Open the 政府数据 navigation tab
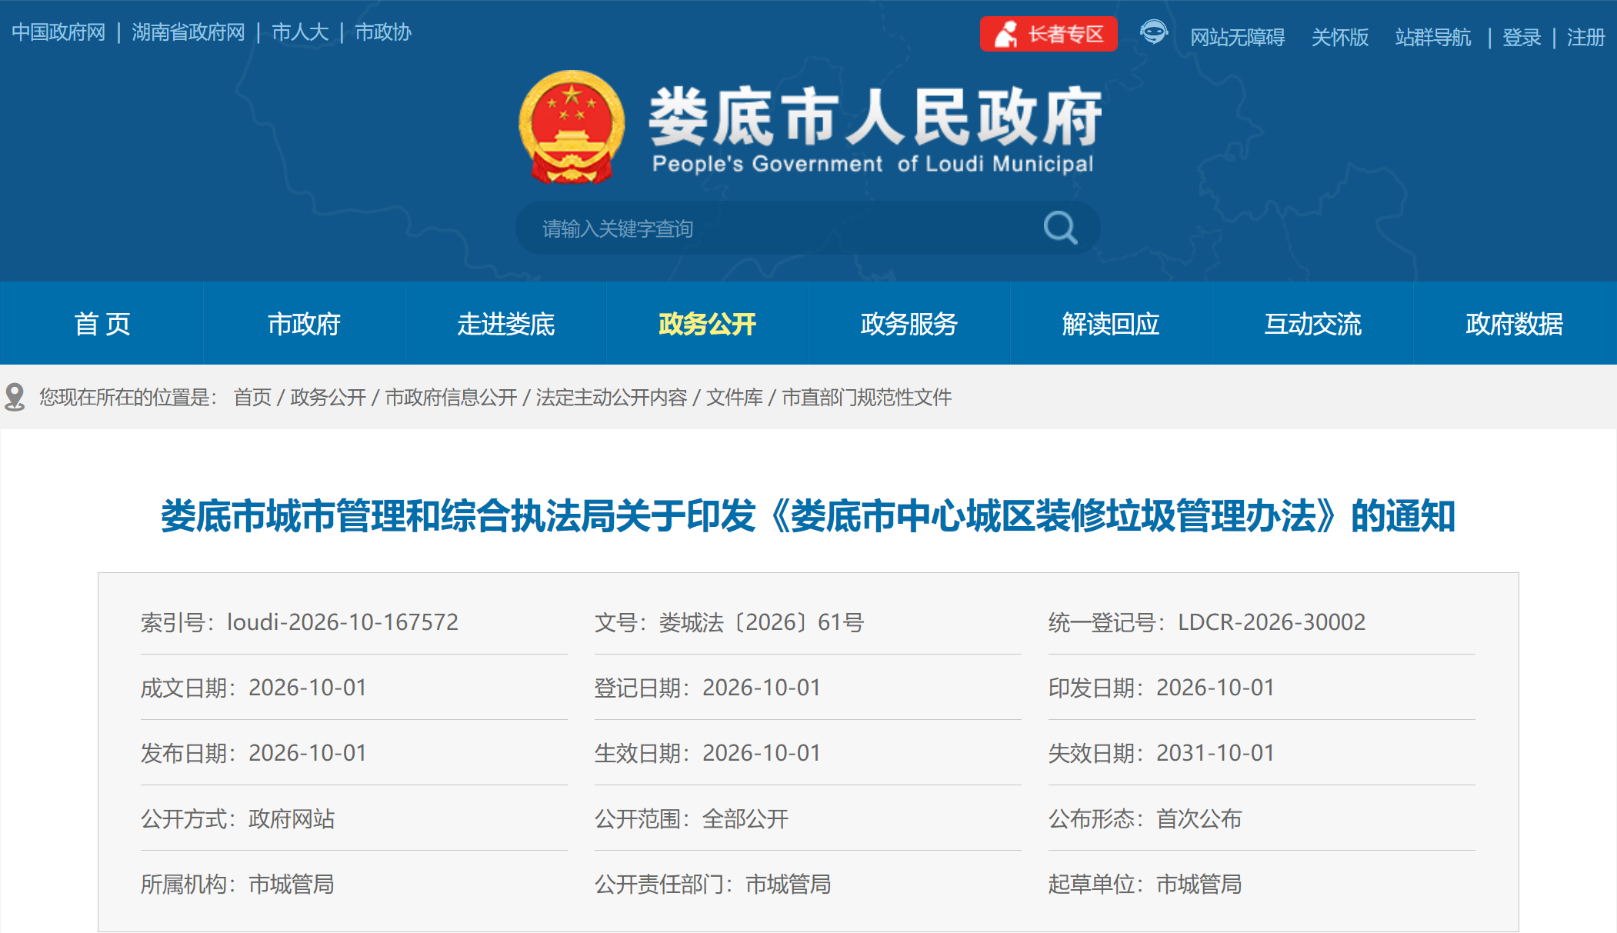The image size is (1617, 933). (x=1514, y=324)
